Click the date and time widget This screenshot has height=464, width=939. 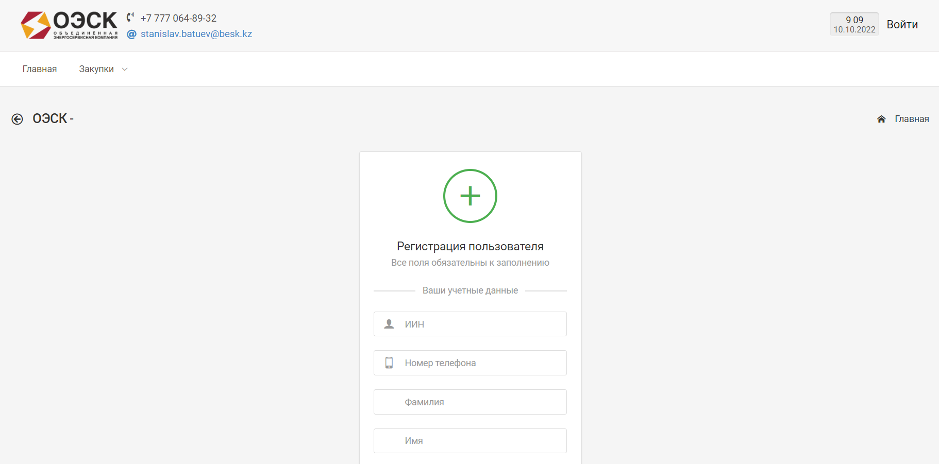click(854, 24)
